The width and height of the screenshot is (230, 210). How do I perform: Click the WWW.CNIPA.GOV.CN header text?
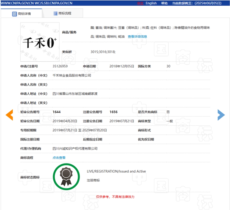[x=17, y=3]
